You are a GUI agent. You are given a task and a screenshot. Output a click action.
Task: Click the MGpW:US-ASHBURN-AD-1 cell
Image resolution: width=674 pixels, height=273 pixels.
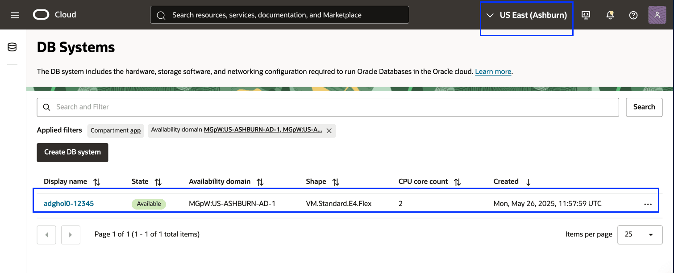(232, 204)
